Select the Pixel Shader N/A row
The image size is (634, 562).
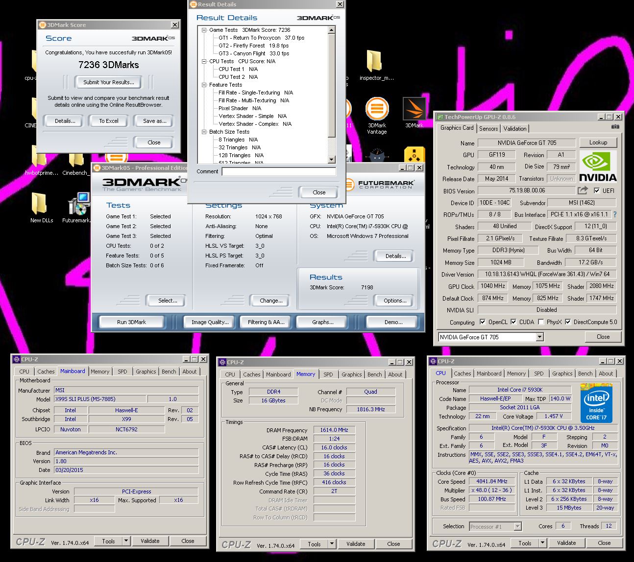tap(240, 108)
